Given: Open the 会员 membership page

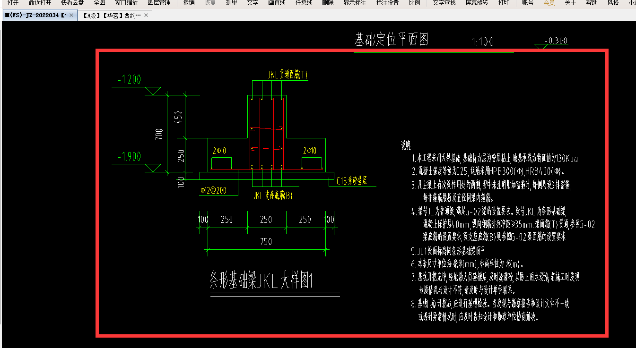Looking at the screenshot, I should pos(549,3).
